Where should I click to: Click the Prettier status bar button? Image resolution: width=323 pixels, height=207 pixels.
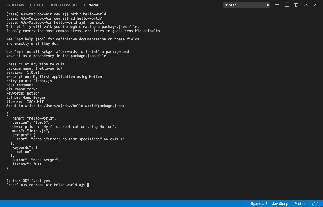pyautogui.click(x=301, y=204)
